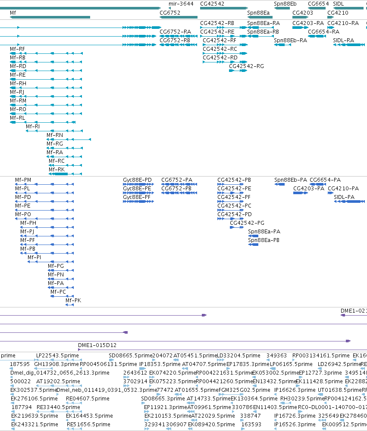Viewport: 367px width, 431px height.
Task: Select the CG6752-PA protein label
Action: point(177,180)
